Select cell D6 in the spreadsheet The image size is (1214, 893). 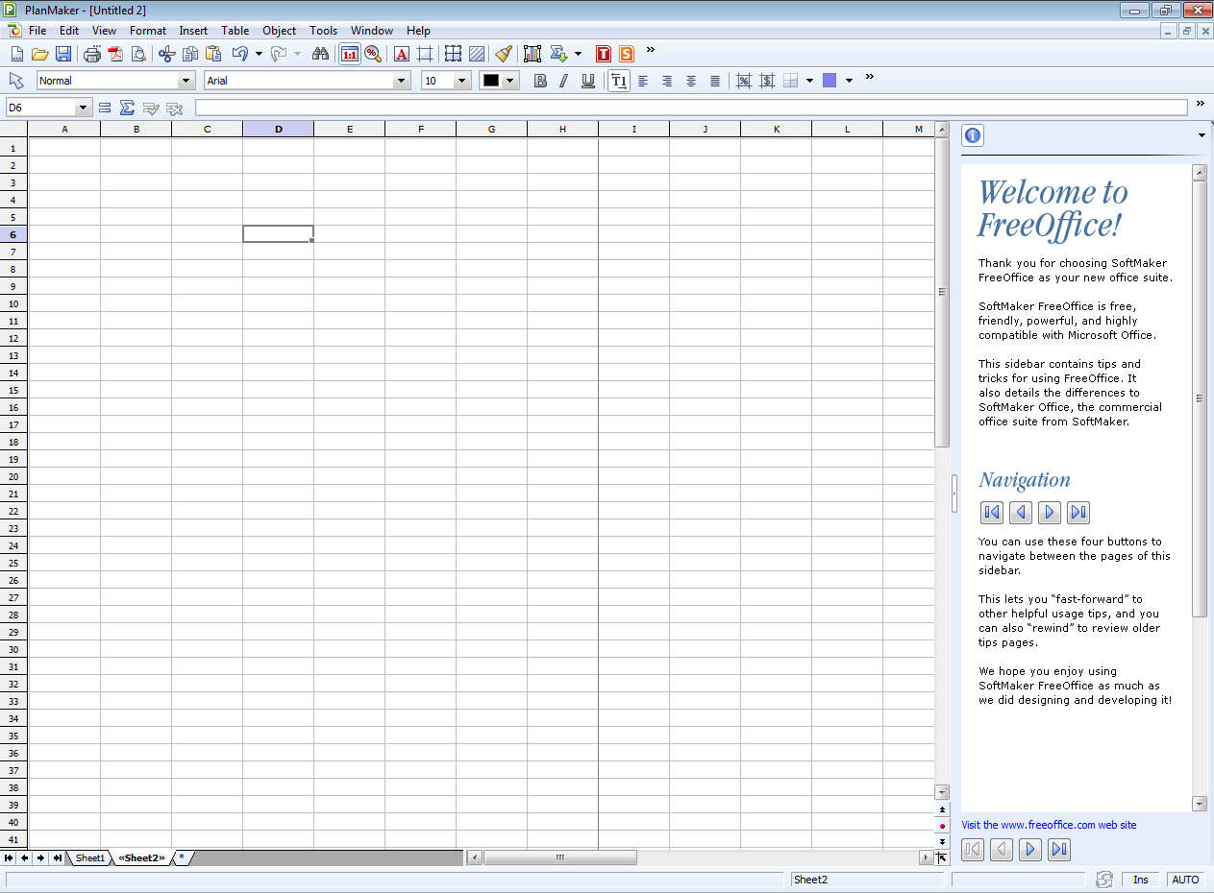click(278, 233)
